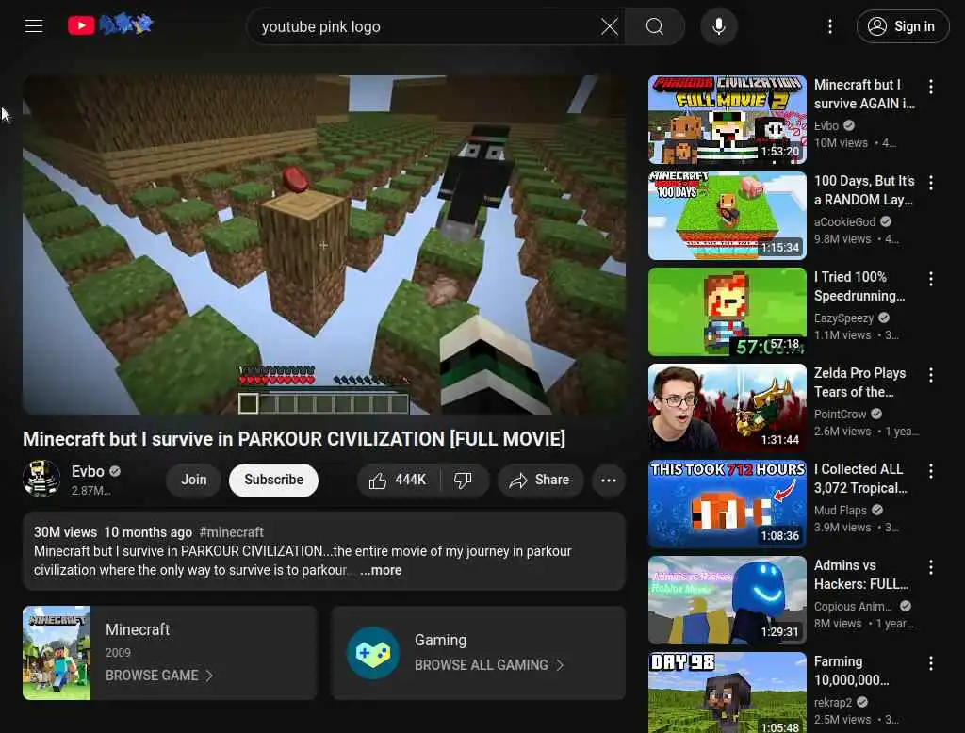Click Mud Flaps channel name
The height and width of the screenshot is (733, 965).
[x=840, y=511]
